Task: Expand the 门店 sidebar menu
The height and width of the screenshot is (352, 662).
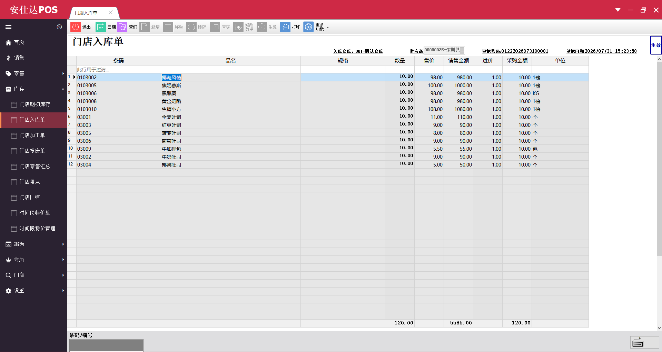Action: coord(33,275)
